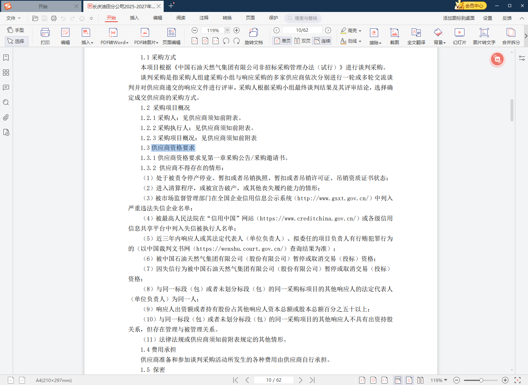Toggle Double Page (双页) view mode

pos(302,41)
